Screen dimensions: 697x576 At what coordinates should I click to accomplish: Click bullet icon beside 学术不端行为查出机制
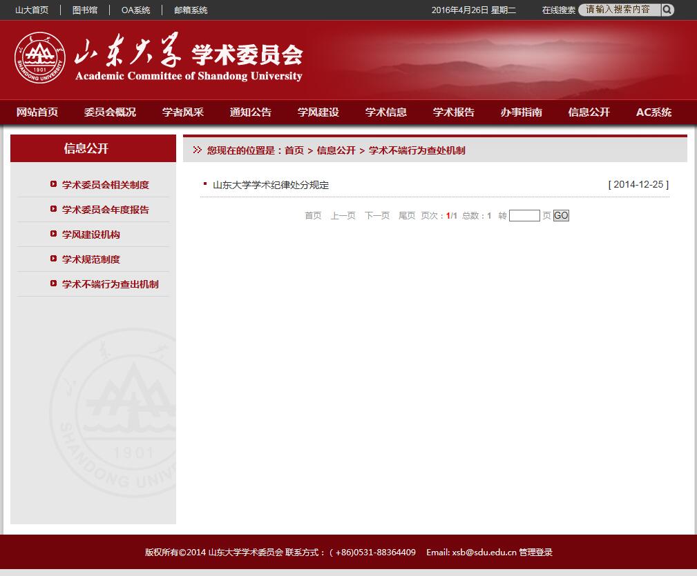click(x=53, y=283)
